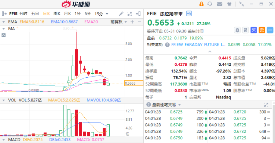Click the blue 买 buy button

pyautogui.click(x=254, y=30)
